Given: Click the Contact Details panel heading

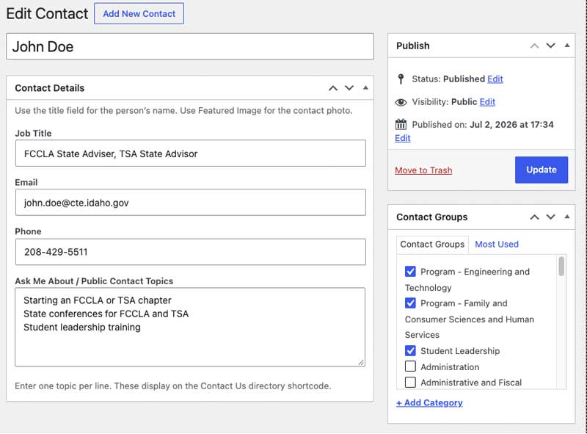Looking at the screenshot, I should coord(49,88).
